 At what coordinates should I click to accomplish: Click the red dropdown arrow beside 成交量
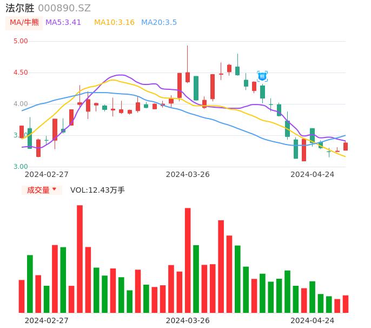click(54, 189)
